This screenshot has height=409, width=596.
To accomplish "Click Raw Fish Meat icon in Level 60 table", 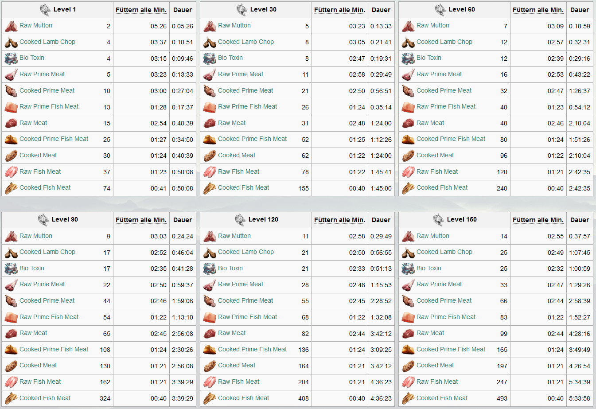I will pyautogui.click(x=408, y=172).
